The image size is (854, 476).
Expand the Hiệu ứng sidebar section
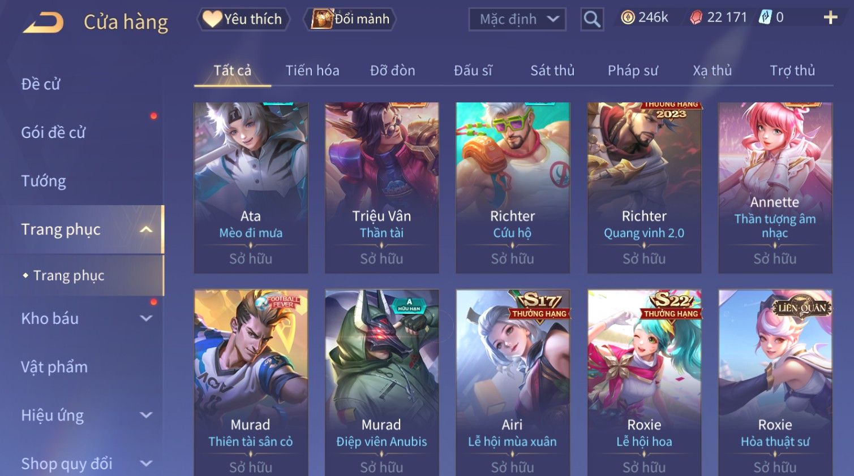click(x=146, y=416)
